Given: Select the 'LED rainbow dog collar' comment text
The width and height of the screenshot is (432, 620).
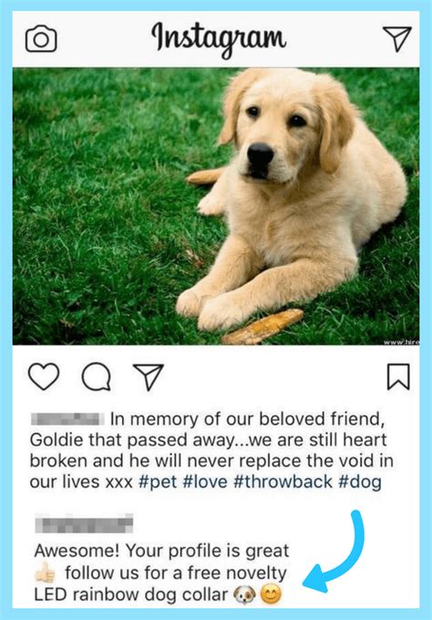Looking at the screenshot, I should click(x=131, y=594).
